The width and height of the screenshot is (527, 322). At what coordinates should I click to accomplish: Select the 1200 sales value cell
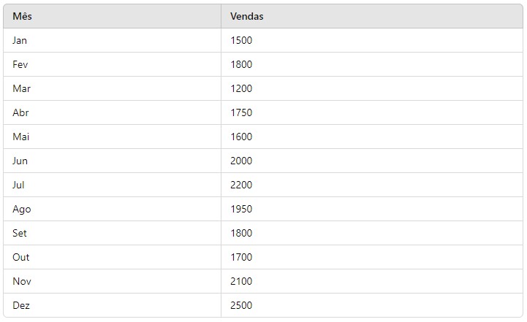pos(241,88)
